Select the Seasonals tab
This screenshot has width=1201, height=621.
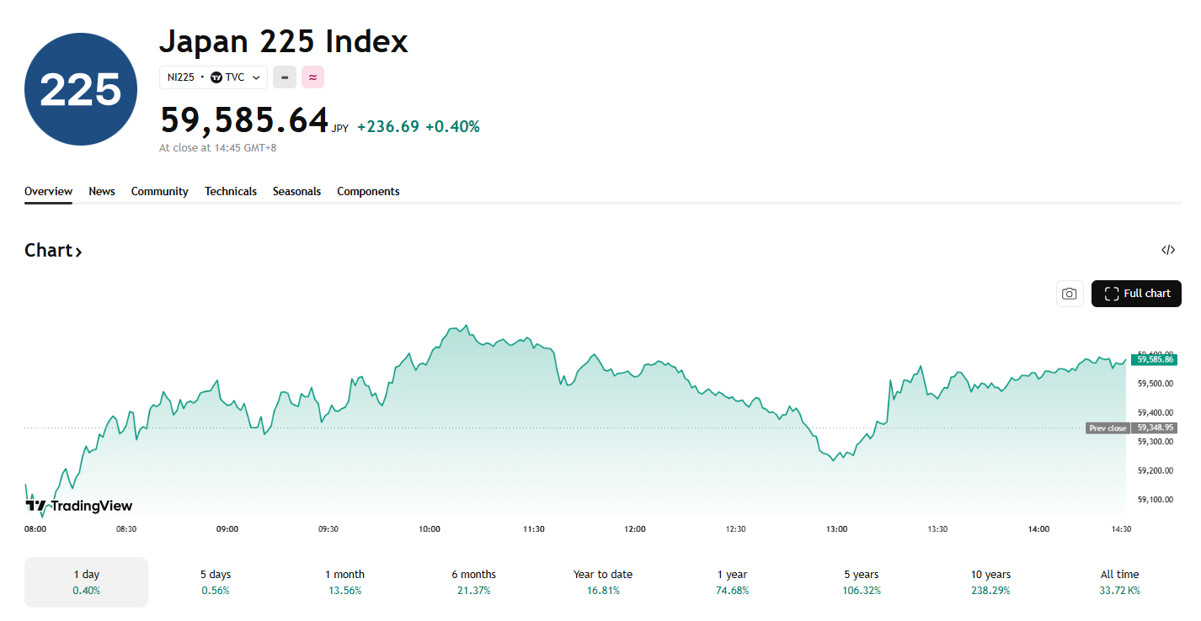[x=296, y=192]
